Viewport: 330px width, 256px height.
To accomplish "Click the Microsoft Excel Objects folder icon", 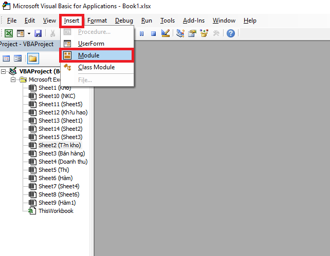I will tap(23, 80).
